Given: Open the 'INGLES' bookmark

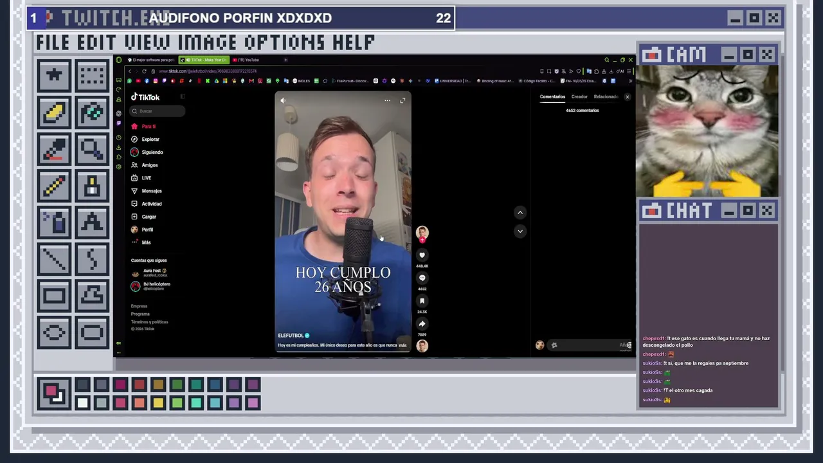Looking at the screenshot, I should [x=302, y=81].
